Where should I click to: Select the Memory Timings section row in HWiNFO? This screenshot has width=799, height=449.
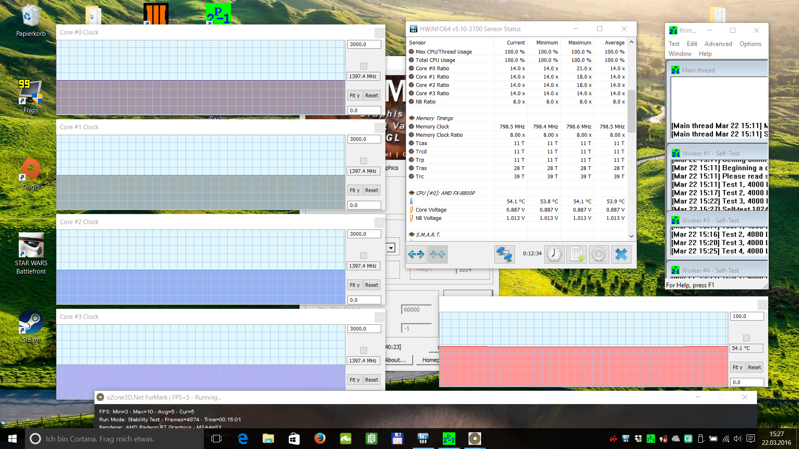point(517,118)
